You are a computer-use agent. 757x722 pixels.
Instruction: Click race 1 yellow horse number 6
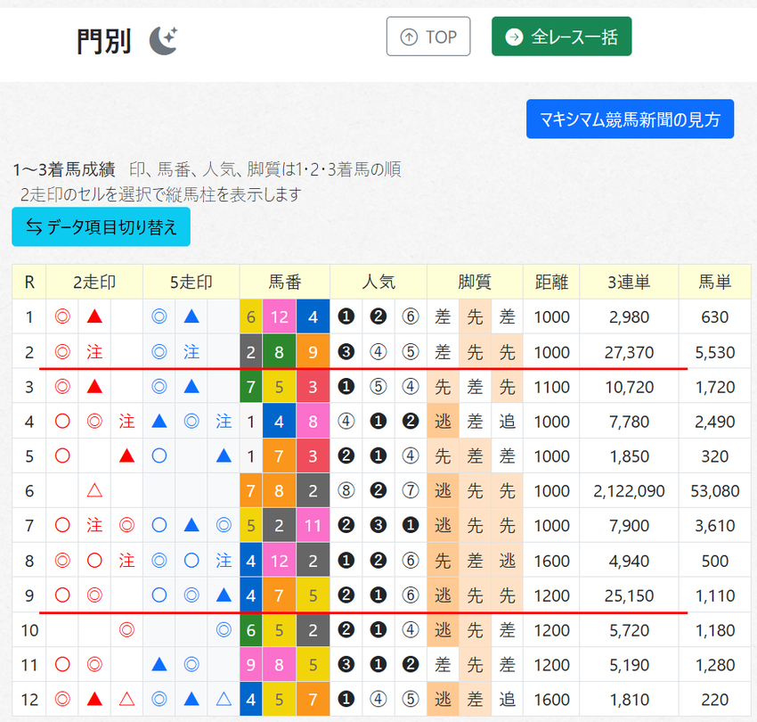tap(251, 316)
